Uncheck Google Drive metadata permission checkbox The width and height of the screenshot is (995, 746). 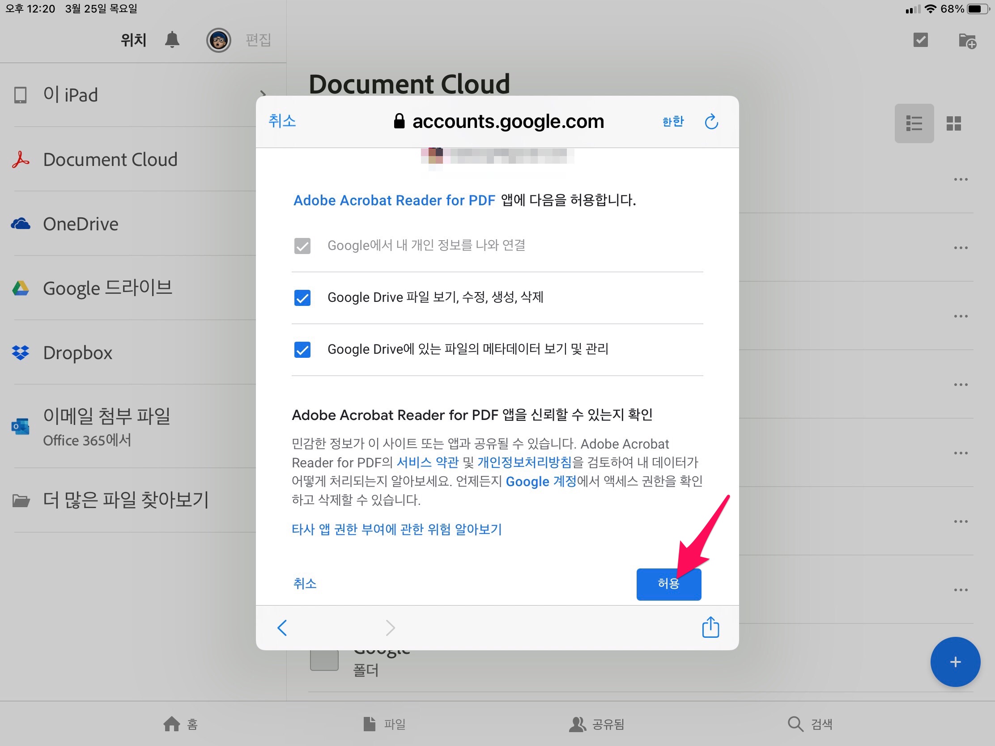pyautogui.click(x=302, y=349)
